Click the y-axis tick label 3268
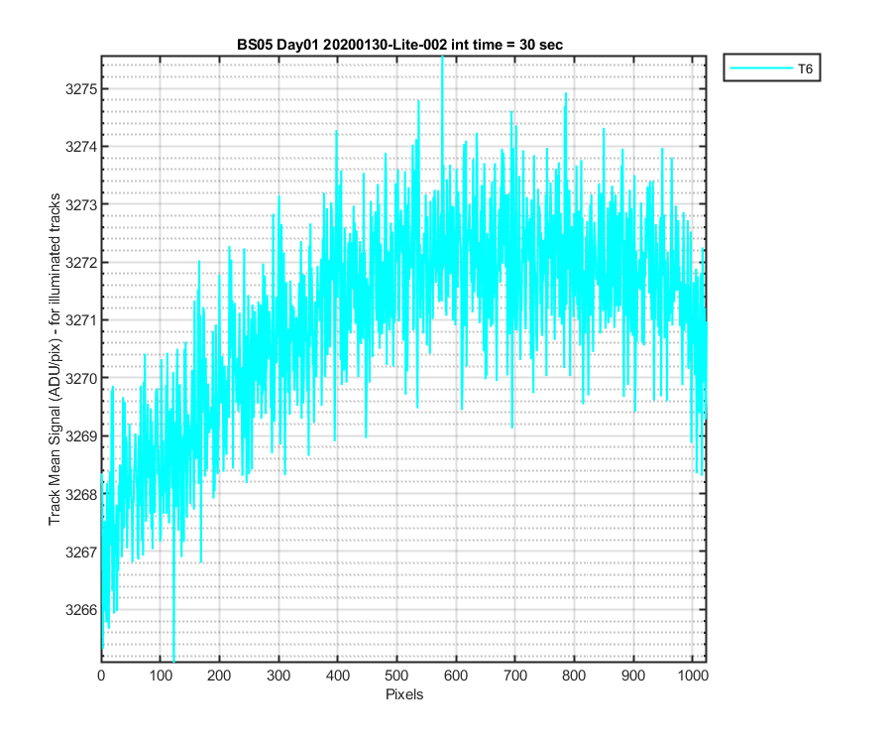Screen dimensions: 892x744 tap(81, 494)
